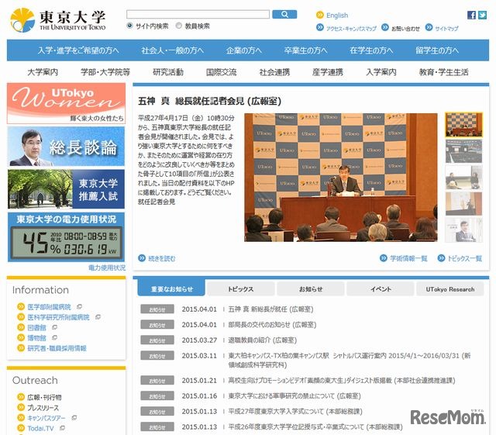
Task: Open 入学・進学をご希望の方へ menu
Action: tap(78, 50)
